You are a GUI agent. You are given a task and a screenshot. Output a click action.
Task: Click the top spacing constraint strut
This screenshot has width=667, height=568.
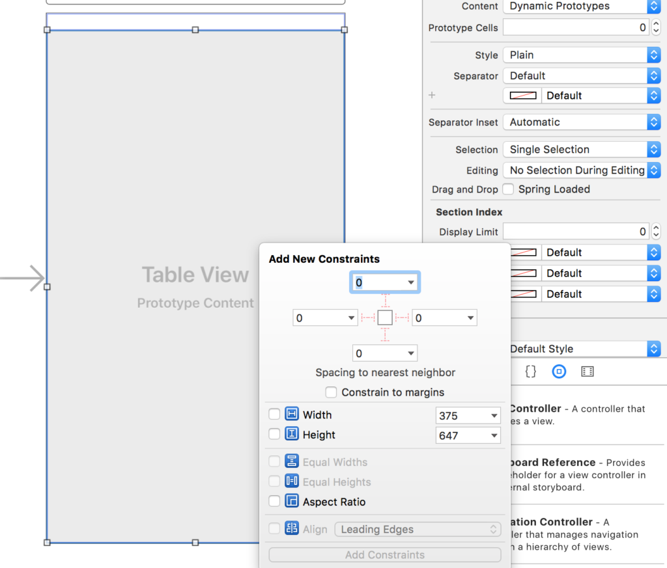pos(385,301)
